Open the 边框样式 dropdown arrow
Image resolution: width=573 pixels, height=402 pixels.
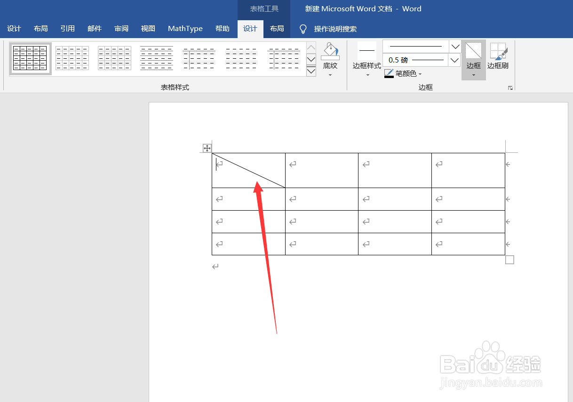pos(367,75)
